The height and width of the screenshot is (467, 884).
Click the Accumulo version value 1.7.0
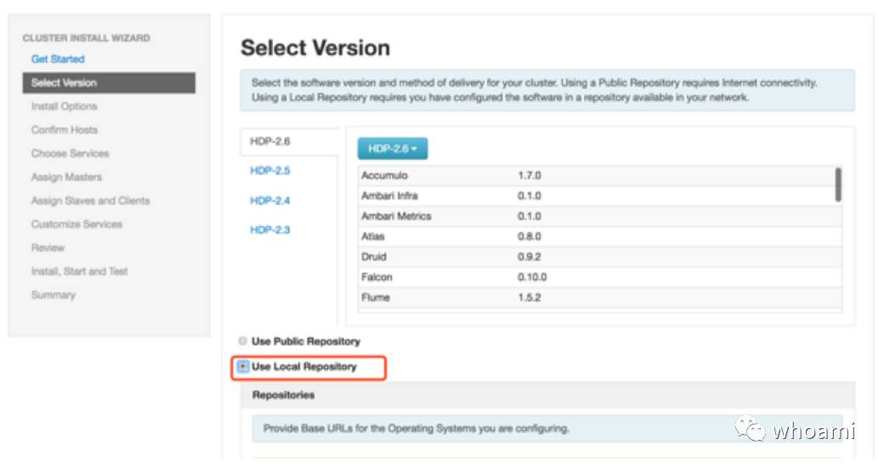point(530,176)
